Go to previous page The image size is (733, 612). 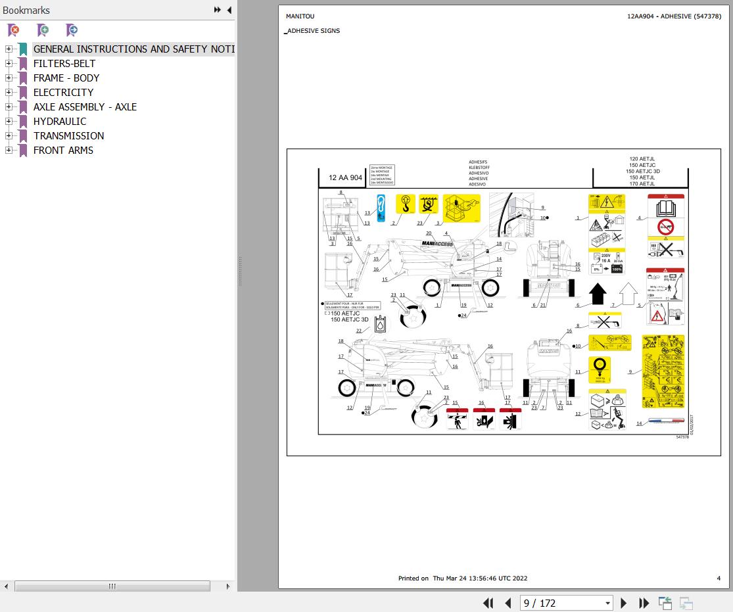pos(508,603)
